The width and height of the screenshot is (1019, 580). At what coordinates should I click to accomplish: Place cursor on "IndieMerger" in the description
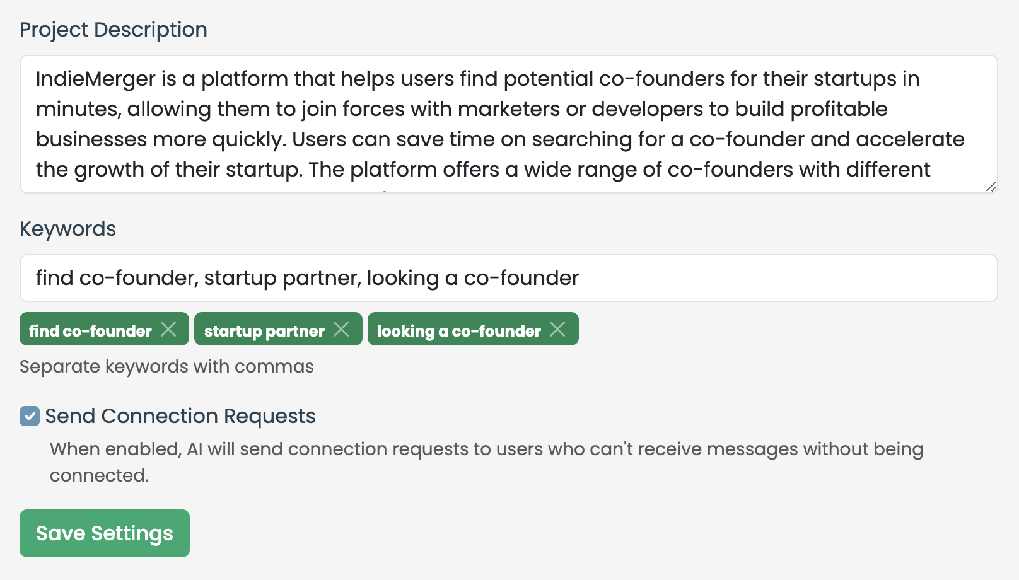tap(95, 79)
